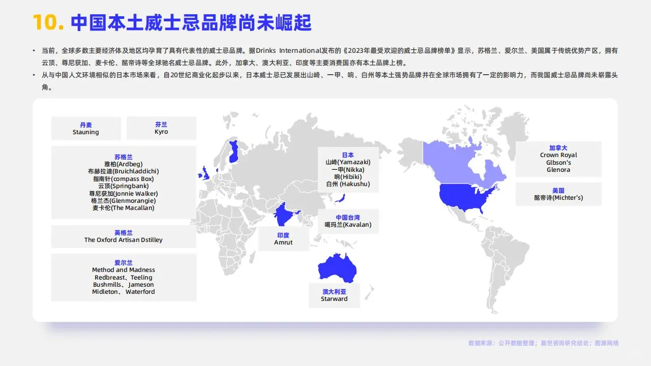Click the brand "一甲(Nikka)"
This screenshot has width=651, height=366.
pos(348,170)
